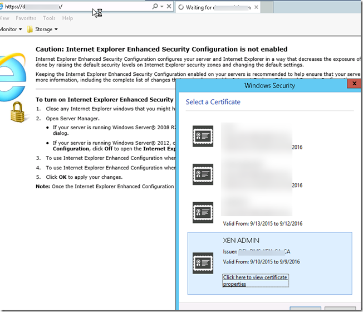Open the address bar search dropdown arrow
This screenshot has width=363, height=312.
coord(162,7)
